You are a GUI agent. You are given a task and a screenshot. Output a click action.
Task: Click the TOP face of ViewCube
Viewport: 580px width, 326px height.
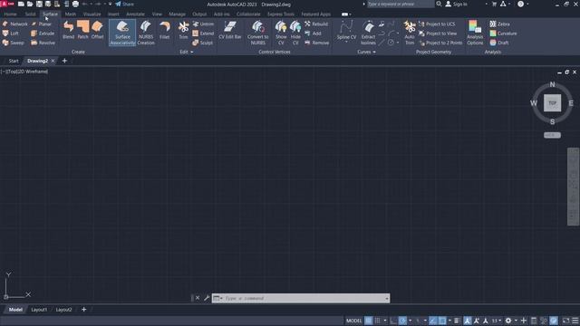pos(552,102)
